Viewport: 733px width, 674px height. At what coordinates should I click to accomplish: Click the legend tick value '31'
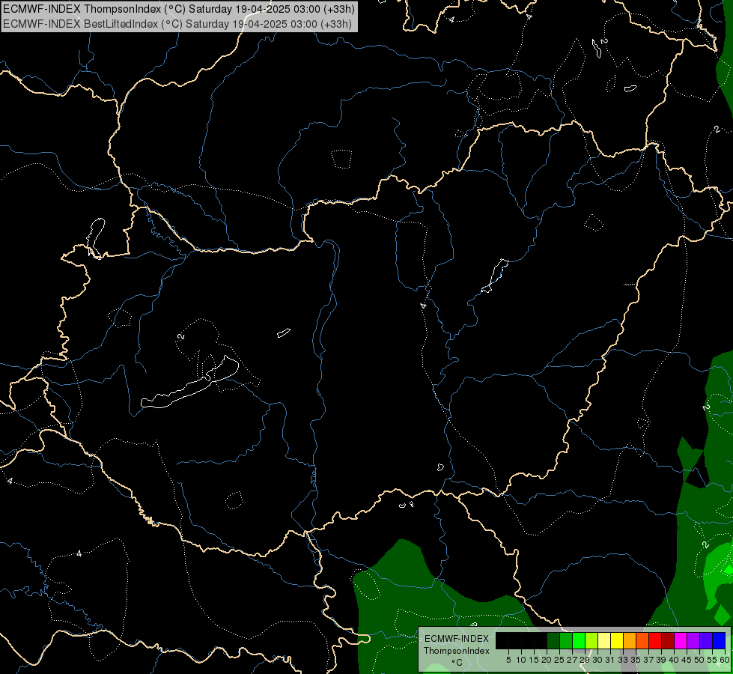click(x=610, y=660)
